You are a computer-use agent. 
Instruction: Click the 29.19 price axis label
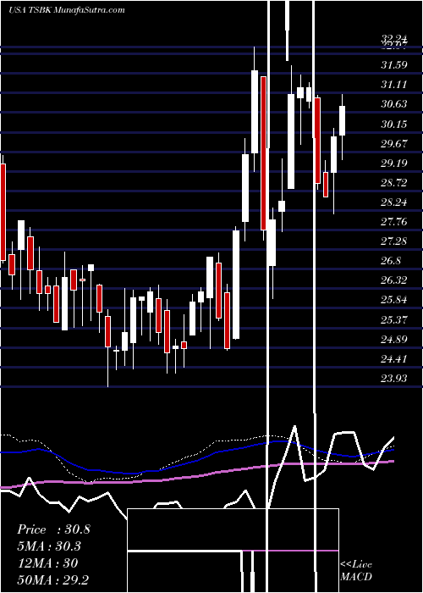click(394, 163)
